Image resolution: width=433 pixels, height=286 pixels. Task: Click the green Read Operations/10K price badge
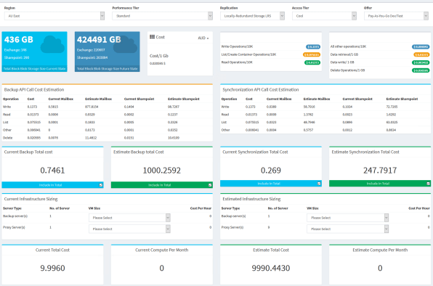pos(312,62)
